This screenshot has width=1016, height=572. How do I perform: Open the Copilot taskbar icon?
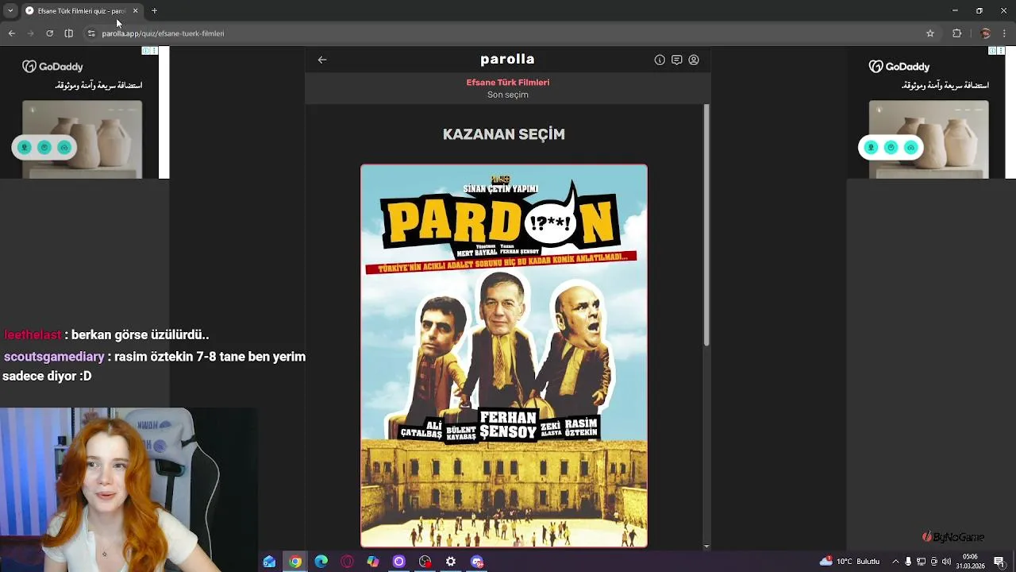pos(373,562)
